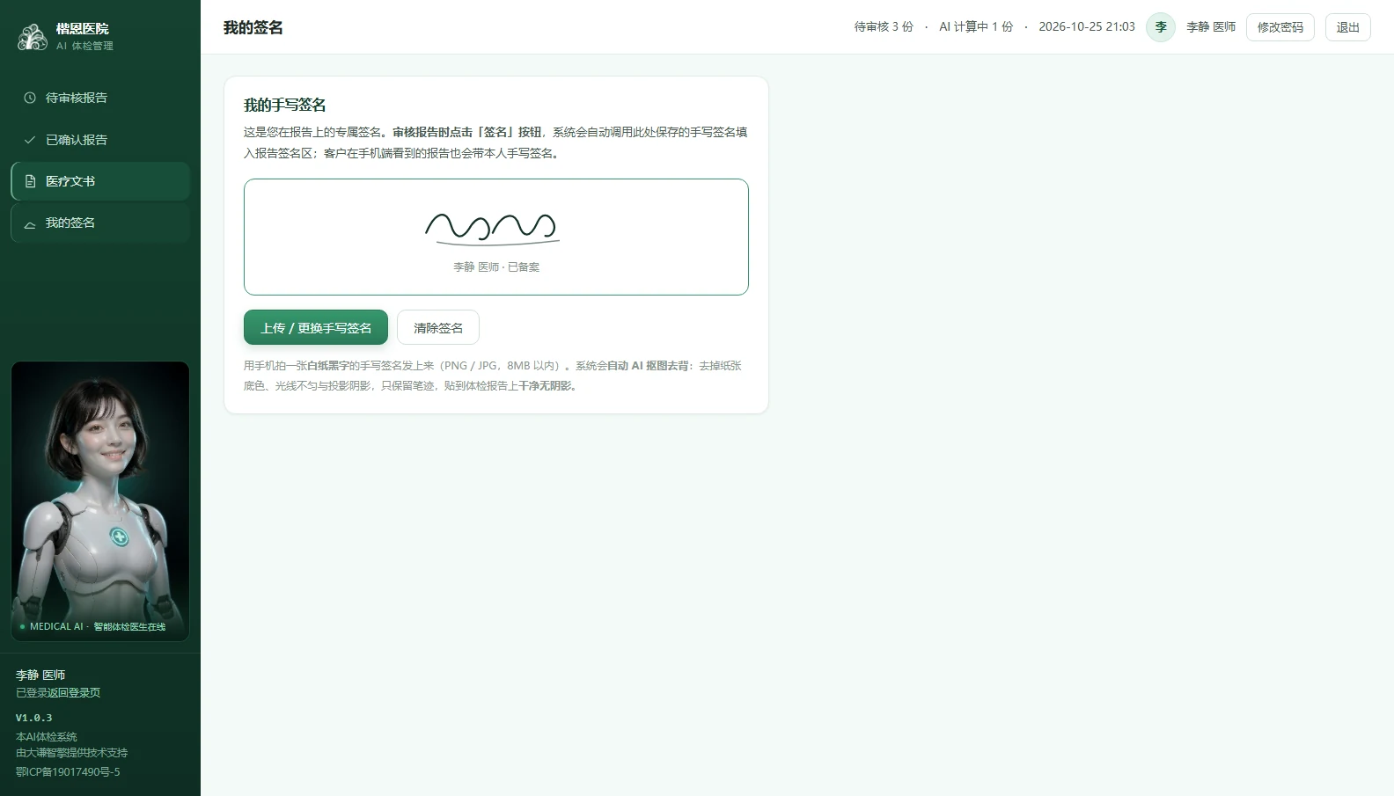The width and height of the screenshot is (1394, 796).
Task: Click the clock icon beside 待审核报告
Action: tap(30, 98)
